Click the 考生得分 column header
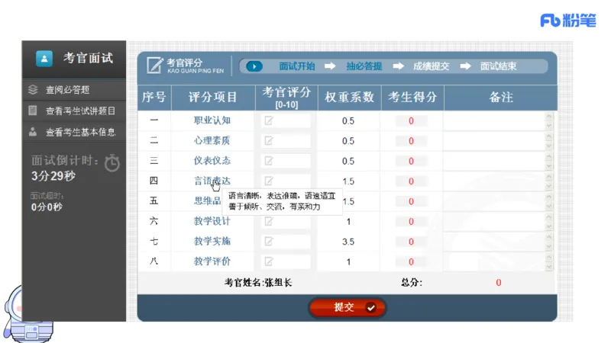The width and height of the screenshot is (611, 343). click(x=412, y=98)
